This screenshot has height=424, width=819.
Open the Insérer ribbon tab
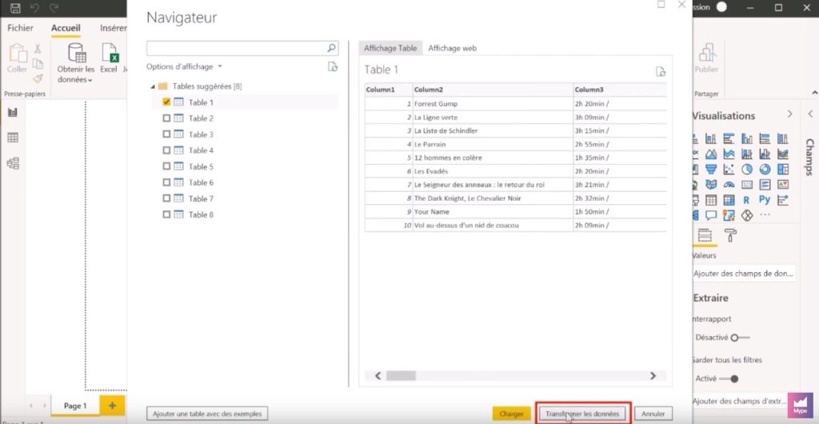(113, 28)
